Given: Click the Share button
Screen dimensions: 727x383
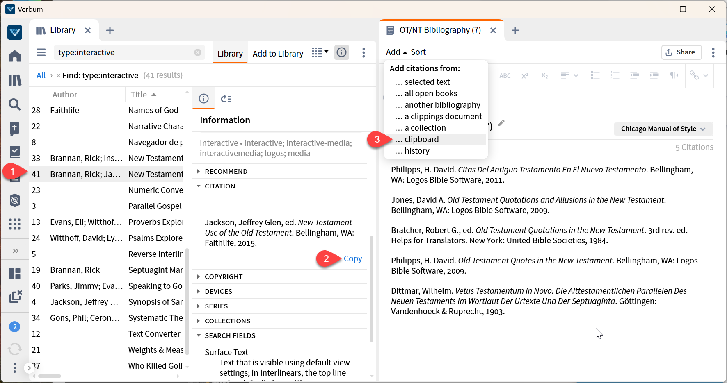Looking at the screenshot, I should coord(681,52).
